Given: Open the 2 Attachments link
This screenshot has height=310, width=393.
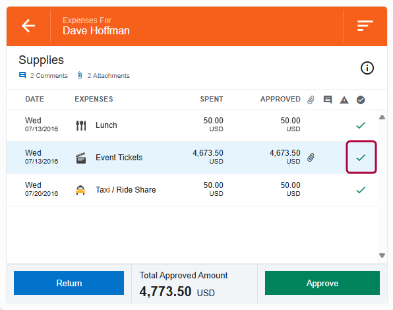Looking at the screenshot, I should pyautogui.click(x=104, y=75).
